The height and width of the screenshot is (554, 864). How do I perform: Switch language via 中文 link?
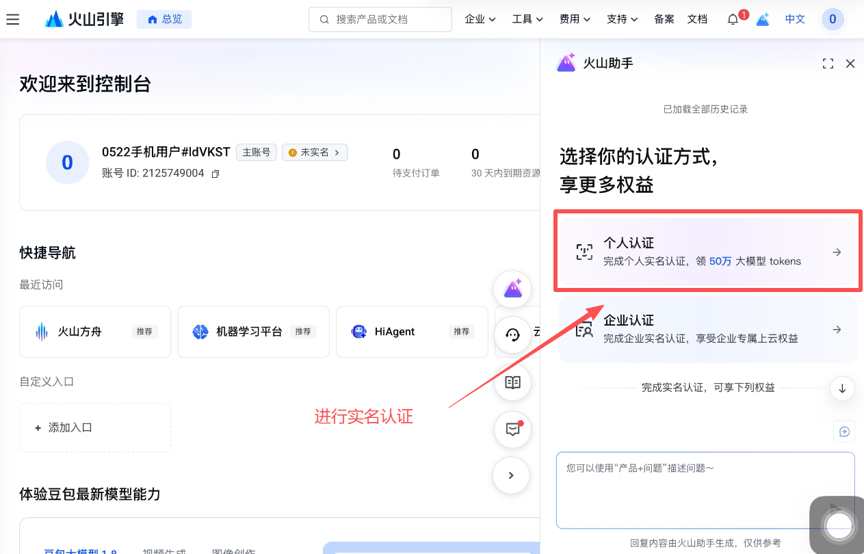tap(795, 19)
